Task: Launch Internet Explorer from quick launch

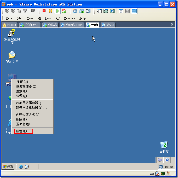Action: coord(21,167)
